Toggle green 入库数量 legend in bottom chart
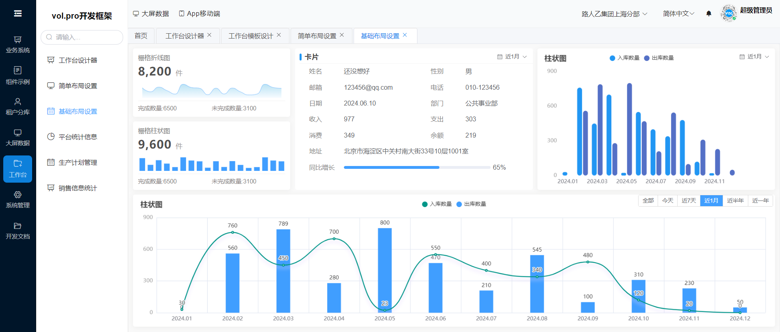 click(x=437, y=204)
